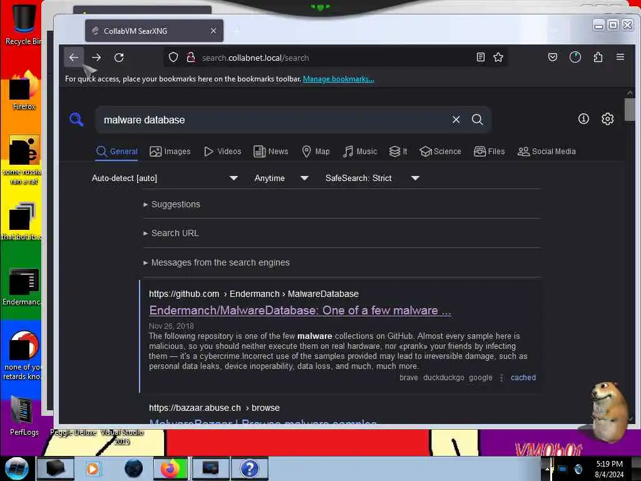Open the Manage bookmarks link
Viewport: 641px width, 481px height.
(x=339, y=79)
